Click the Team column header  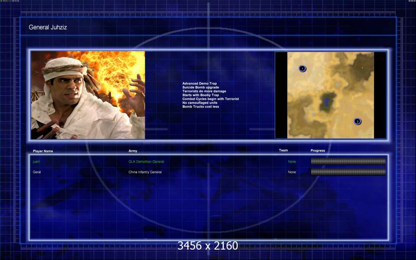(283, 150)
